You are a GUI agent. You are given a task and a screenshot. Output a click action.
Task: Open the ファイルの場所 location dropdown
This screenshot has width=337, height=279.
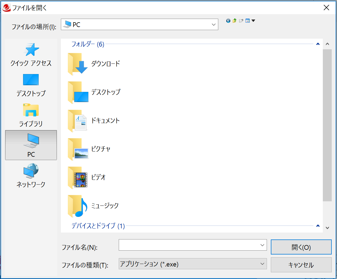pyautogui.click(x=214, y=24)
